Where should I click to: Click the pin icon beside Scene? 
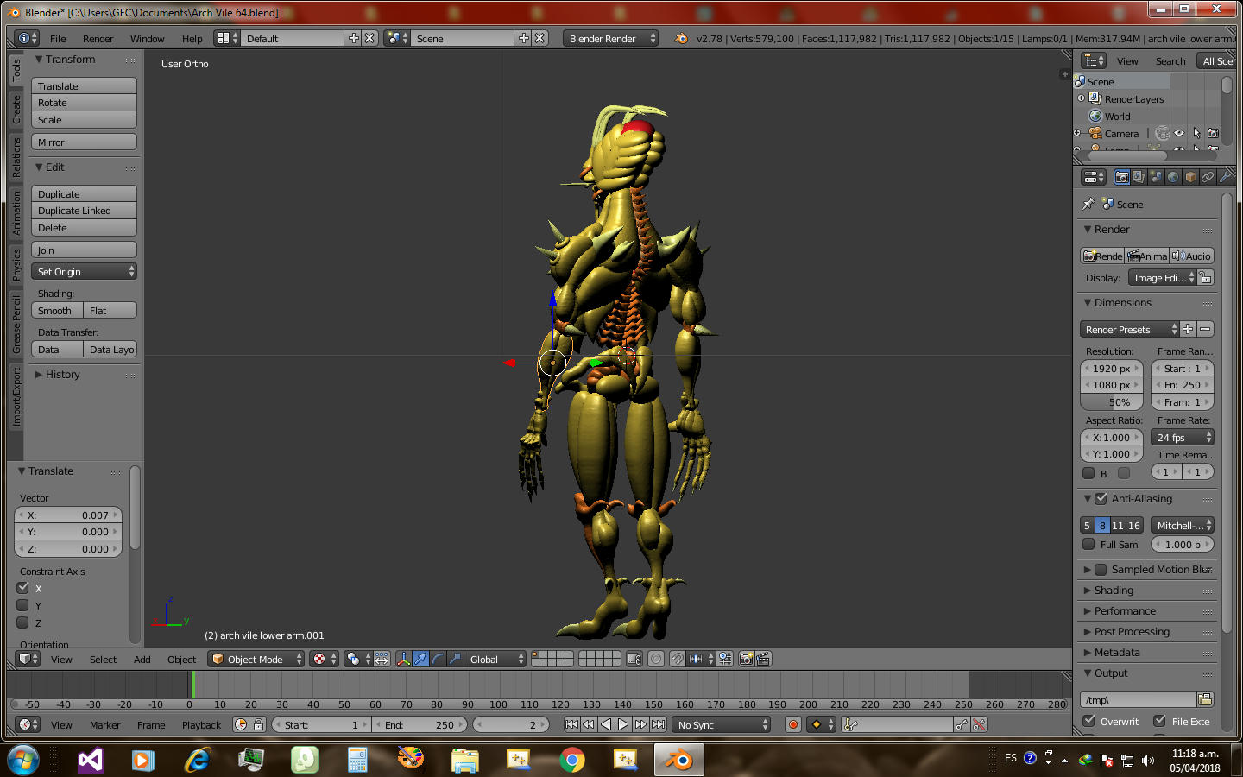pyautogui.click(x=1088, y=204)
